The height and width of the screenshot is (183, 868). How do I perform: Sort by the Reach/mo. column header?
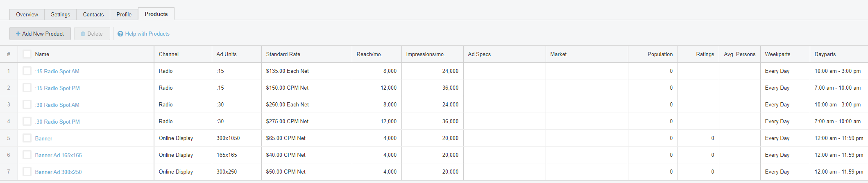(369, 54)
